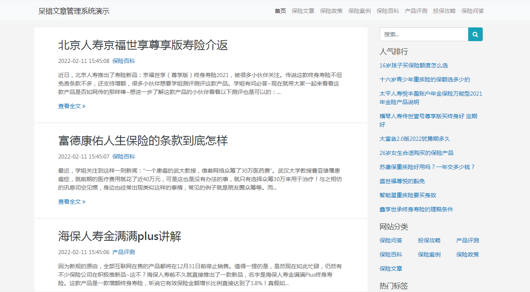
Task: Open popular link 智能星重疾险要买身故
Action: click(x=408, y=195)
